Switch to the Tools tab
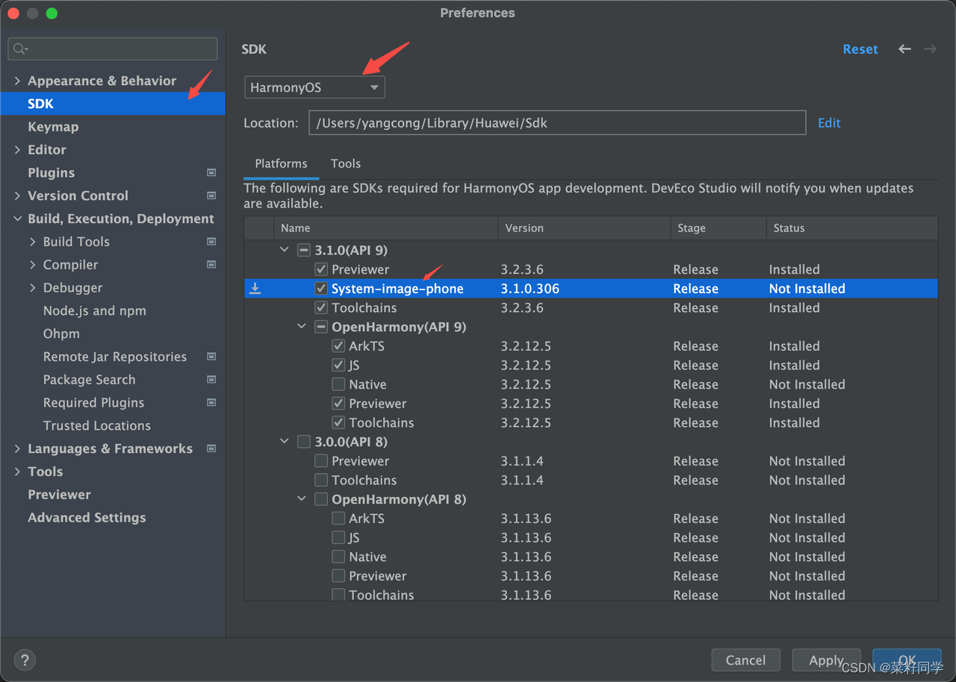 pos(346,163)
